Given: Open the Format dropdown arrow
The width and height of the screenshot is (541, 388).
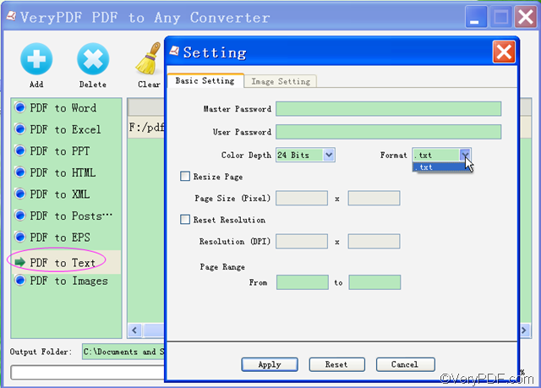Looking at the screenshot, I should click(x=465, y=155).
